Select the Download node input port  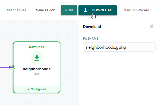pos(13,67)
